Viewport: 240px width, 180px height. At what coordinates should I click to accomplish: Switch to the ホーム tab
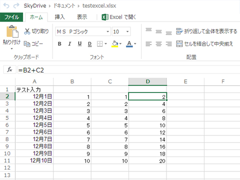tap(36, 17)
